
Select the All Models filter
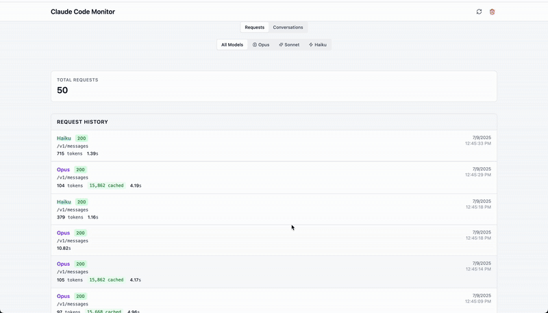[232, 45]
